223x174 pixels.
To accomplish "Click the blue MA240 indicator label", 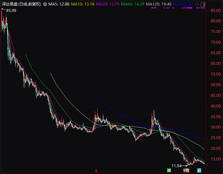I will coord(183,4).
